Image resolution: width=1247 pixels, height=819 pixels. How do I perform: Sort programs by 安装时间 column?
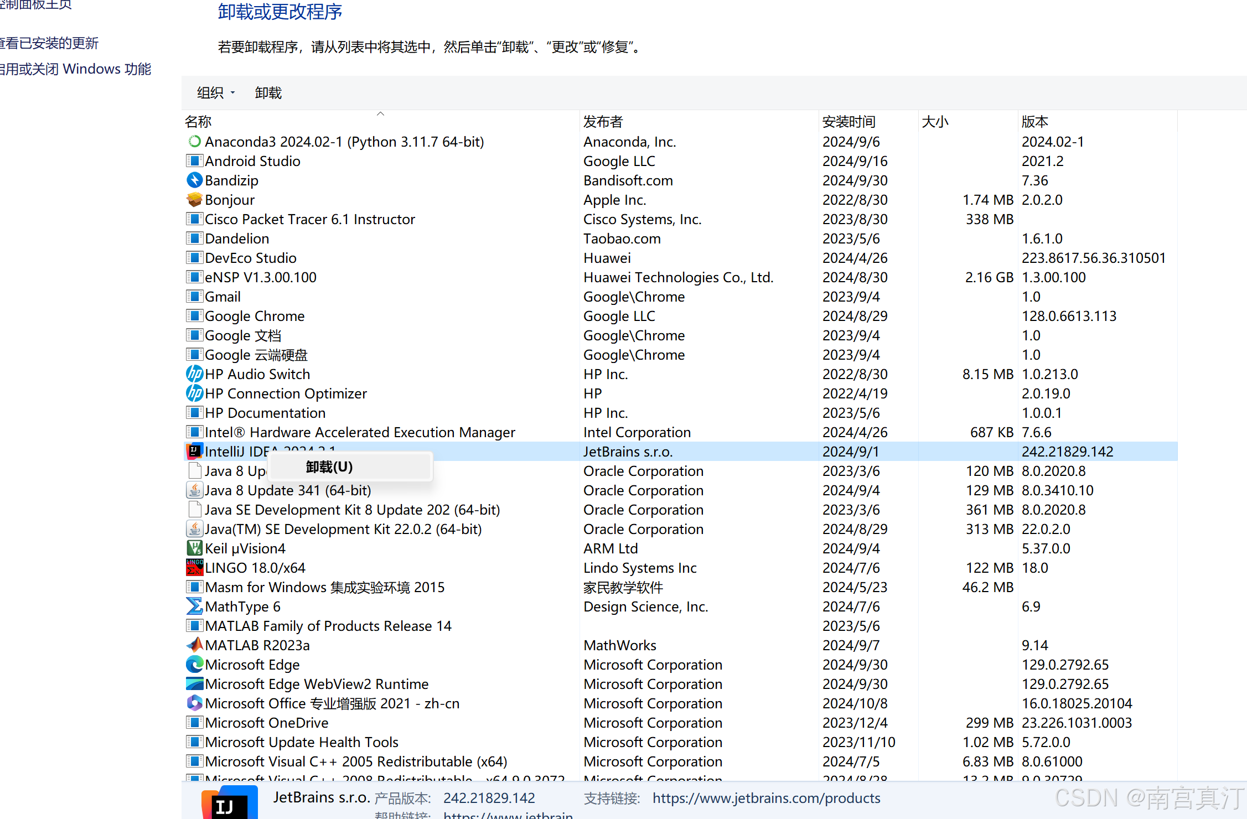tap(848, 122)
